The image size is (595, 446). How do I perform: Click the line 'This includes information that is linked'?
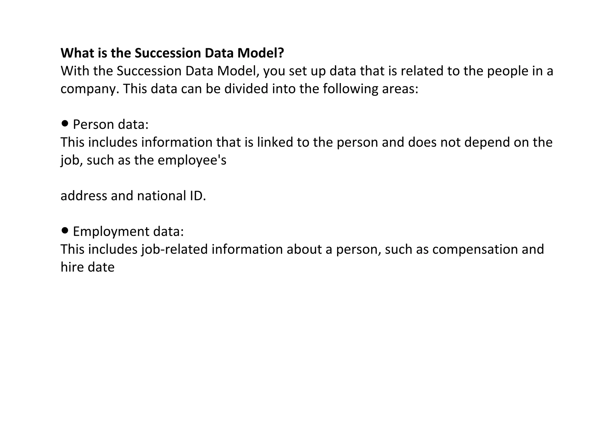(x=307, y=142)
